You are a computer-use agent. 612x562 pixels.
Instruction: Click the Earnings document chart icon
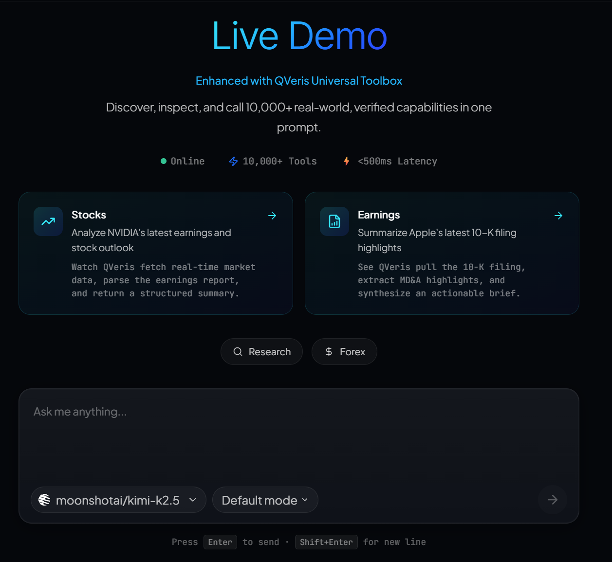[x=334, y=221]
